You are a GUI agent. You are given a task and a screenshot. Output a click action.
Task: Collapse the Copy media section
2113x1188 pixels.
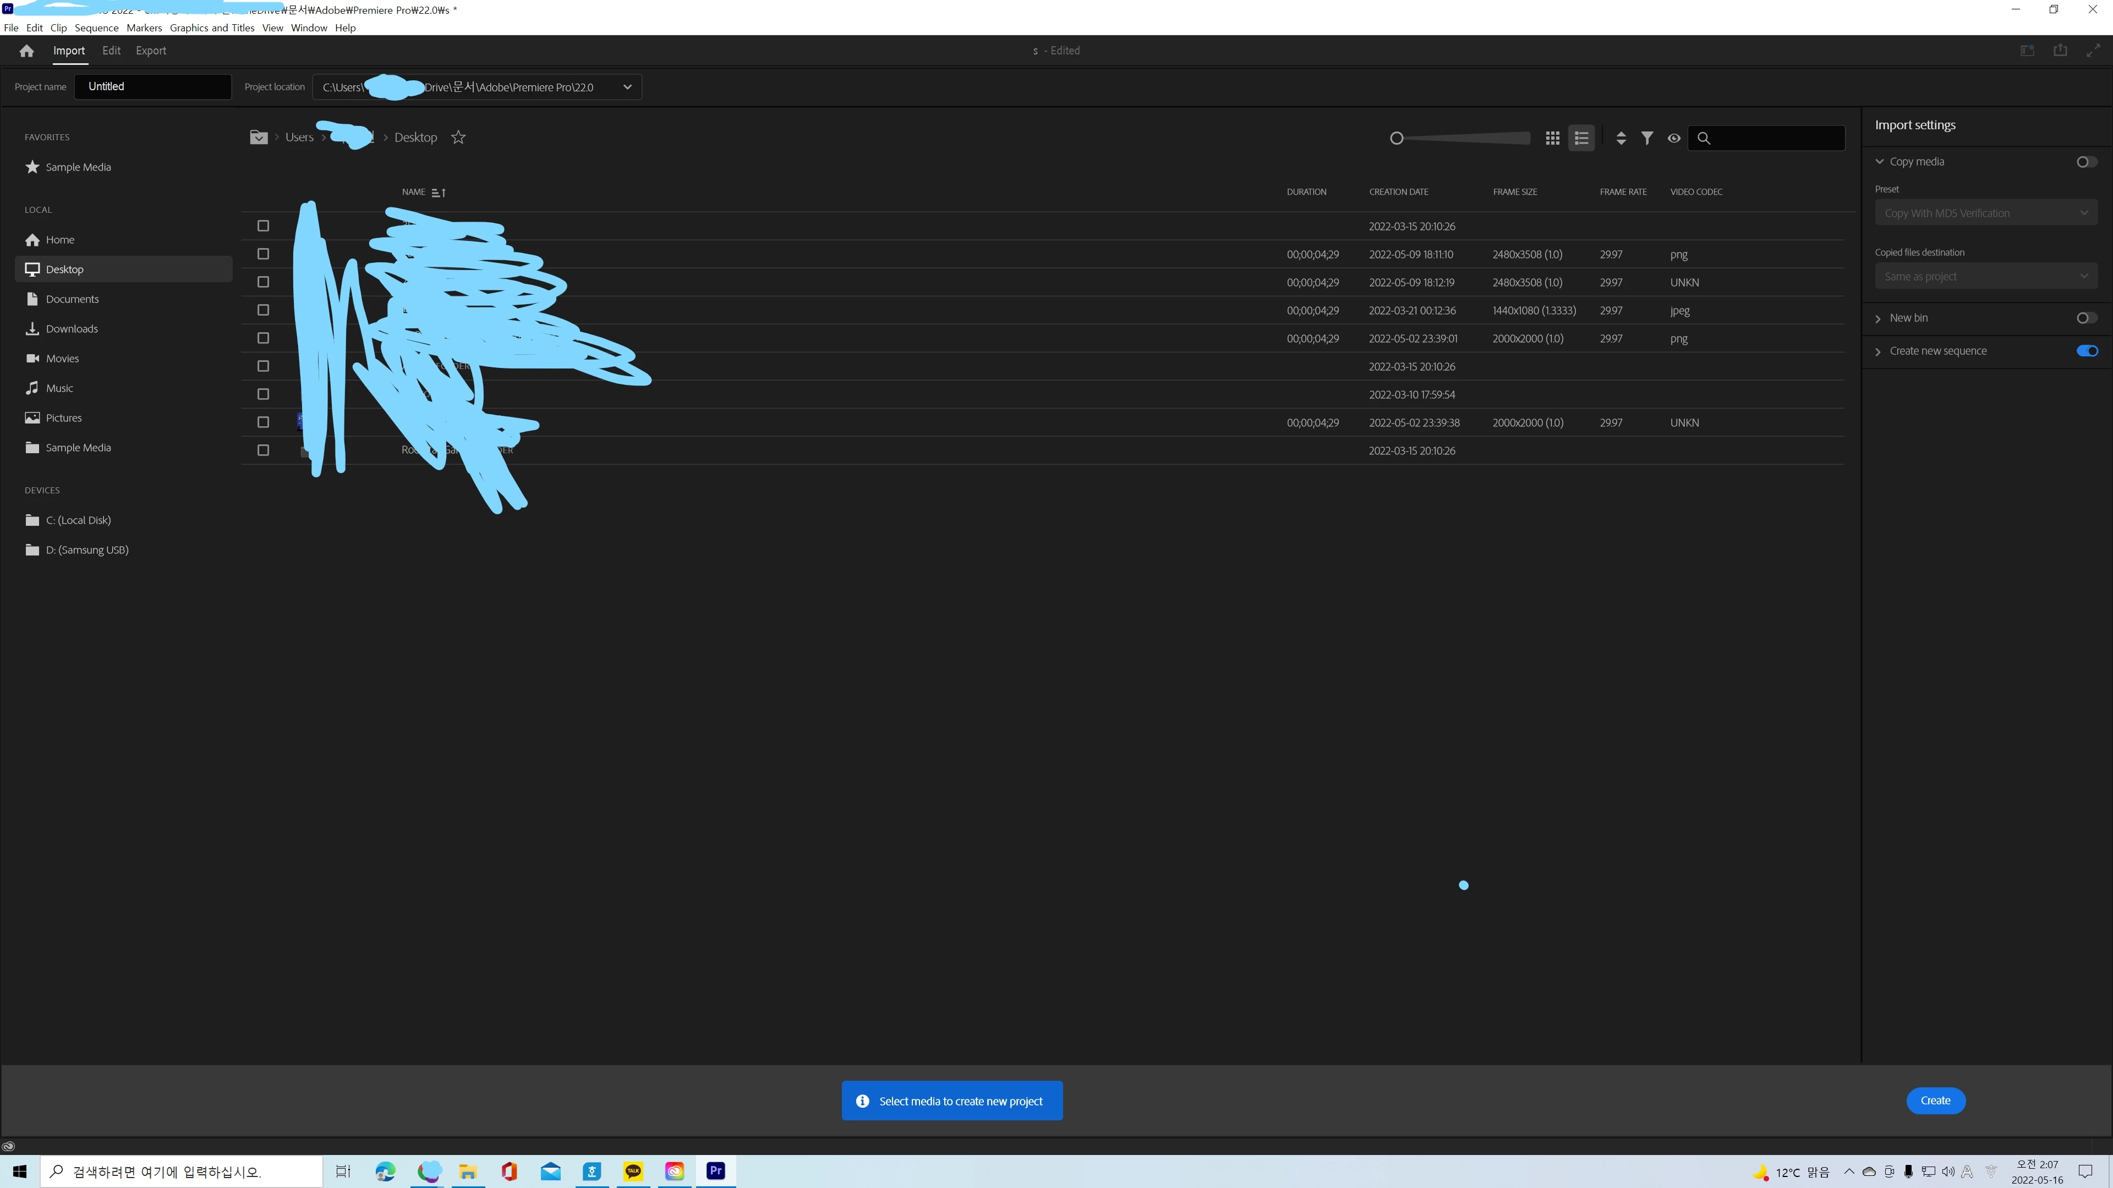click(x=1879, y=162)
